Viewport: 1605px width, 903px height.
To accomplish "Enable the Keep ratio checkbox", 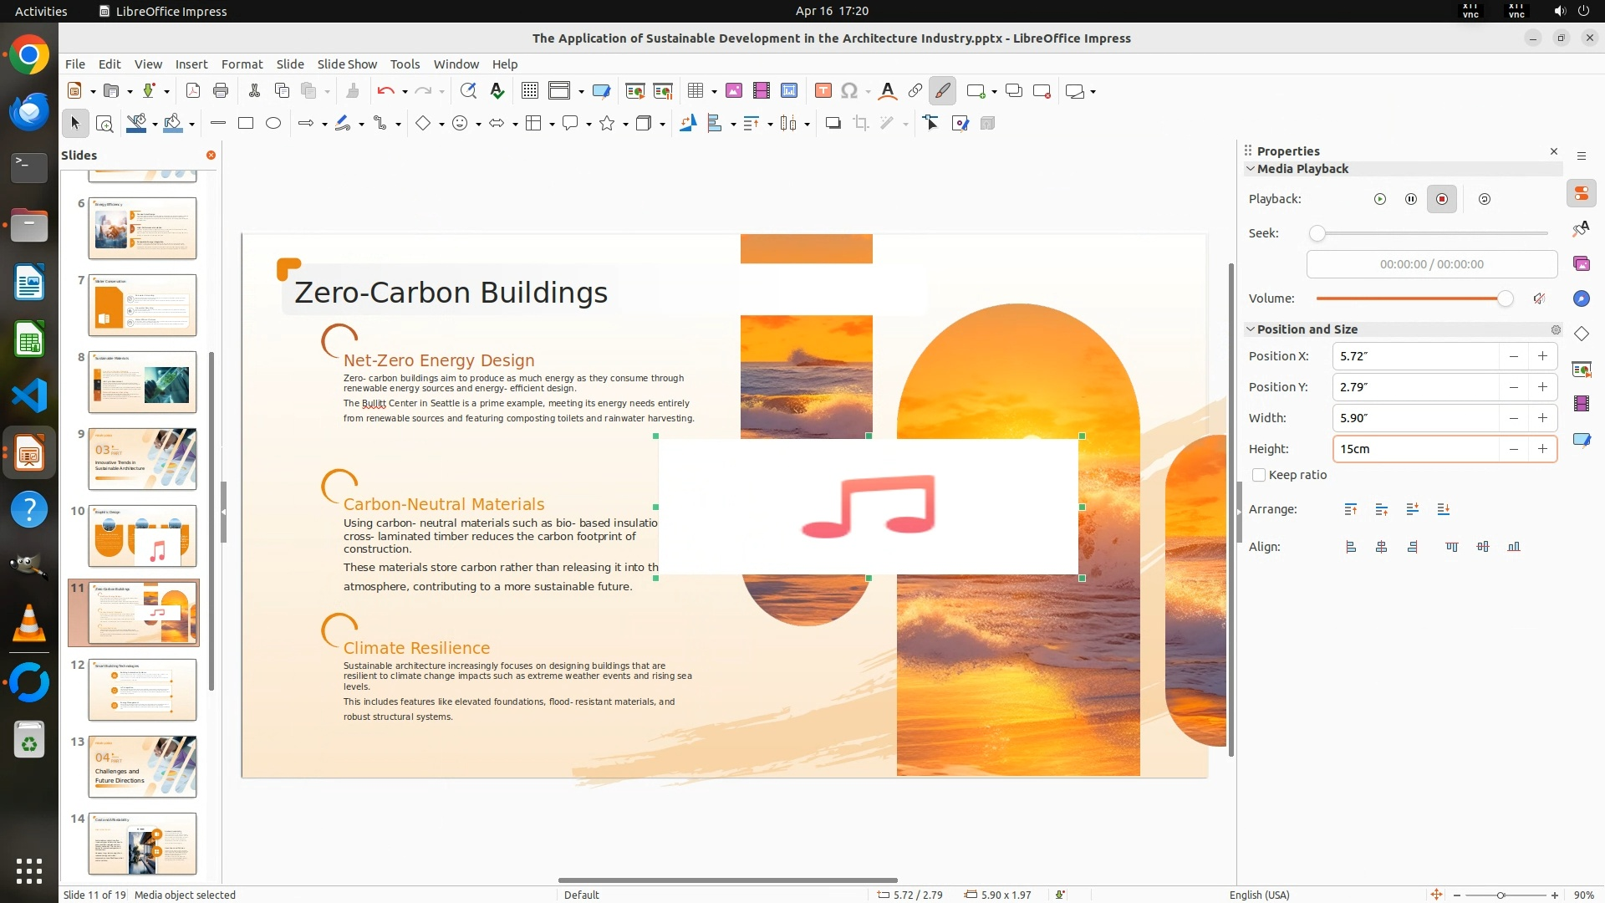I will click(1259, 475).
